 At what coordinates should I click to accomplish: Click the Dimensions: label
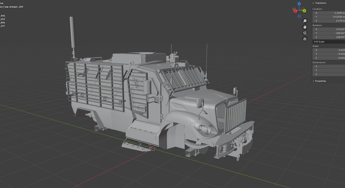pos(319,62)
